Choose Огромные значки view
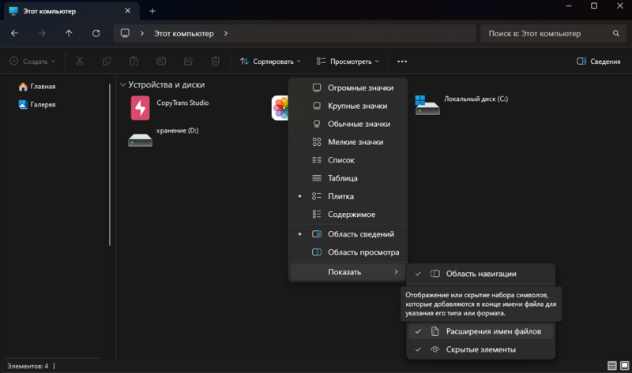This screenshot has width=632, height=373. coord(348,88)
